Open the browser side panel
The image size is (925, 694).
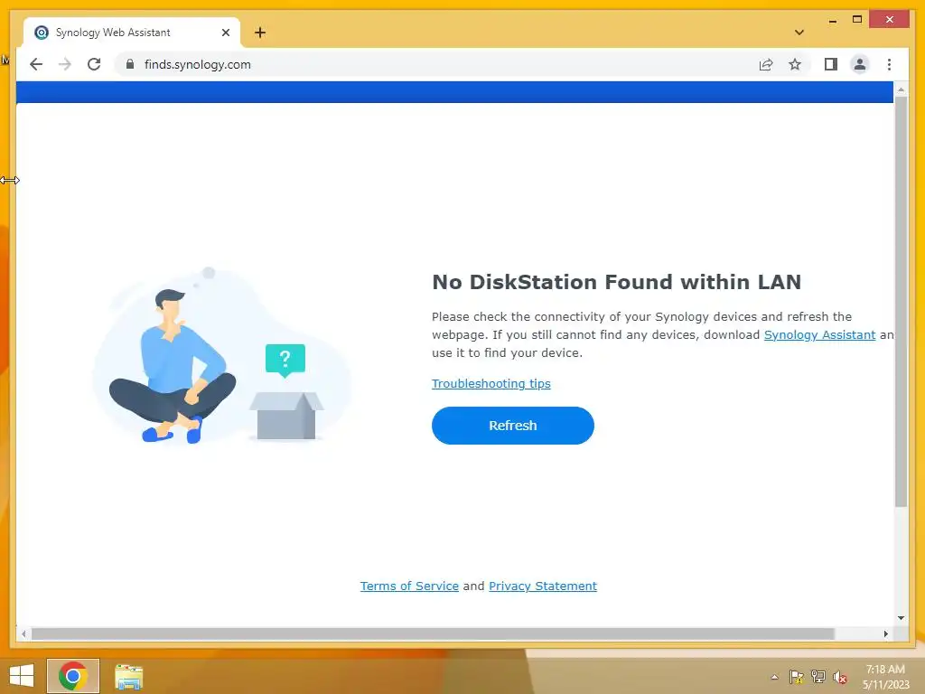(831, 64)
